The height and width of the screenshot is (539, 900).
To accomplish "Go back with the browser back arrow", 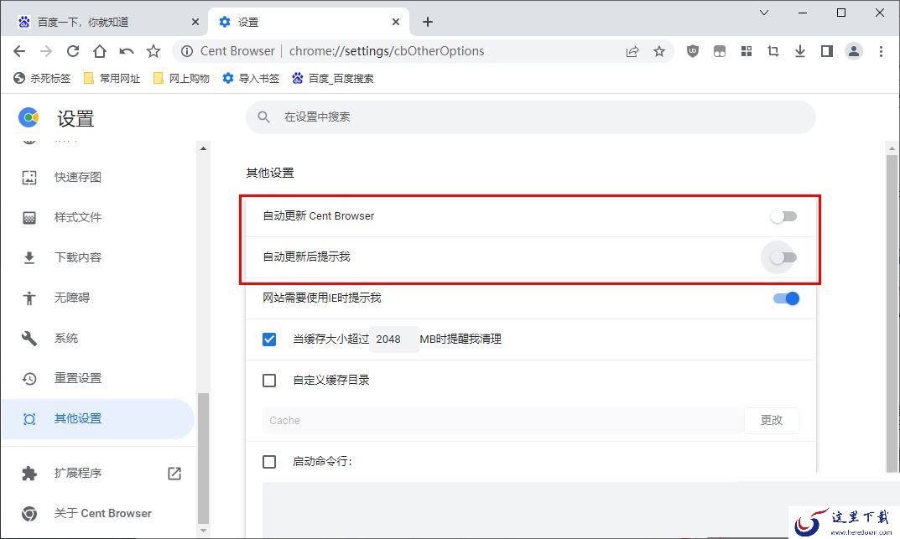I will pos(19,51).
